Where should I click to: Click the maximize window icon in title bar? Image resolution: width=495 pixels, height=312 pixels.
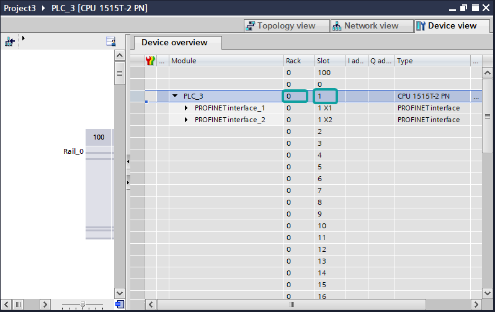click(476, 8)
